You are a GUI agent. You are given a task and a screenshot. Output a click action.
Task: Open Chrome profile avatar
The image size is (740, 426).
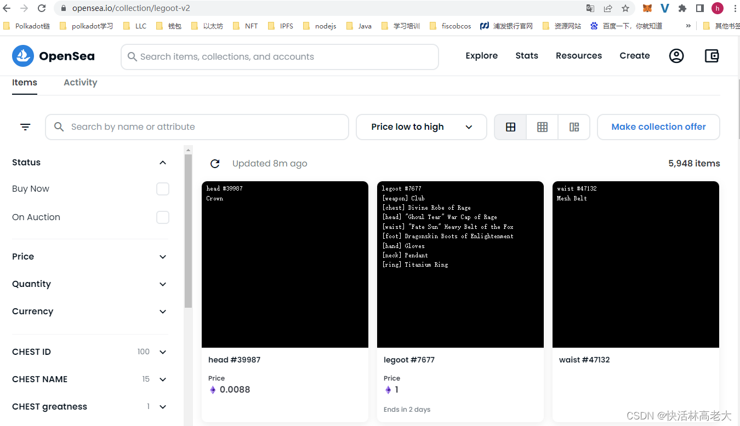point(718,8)
